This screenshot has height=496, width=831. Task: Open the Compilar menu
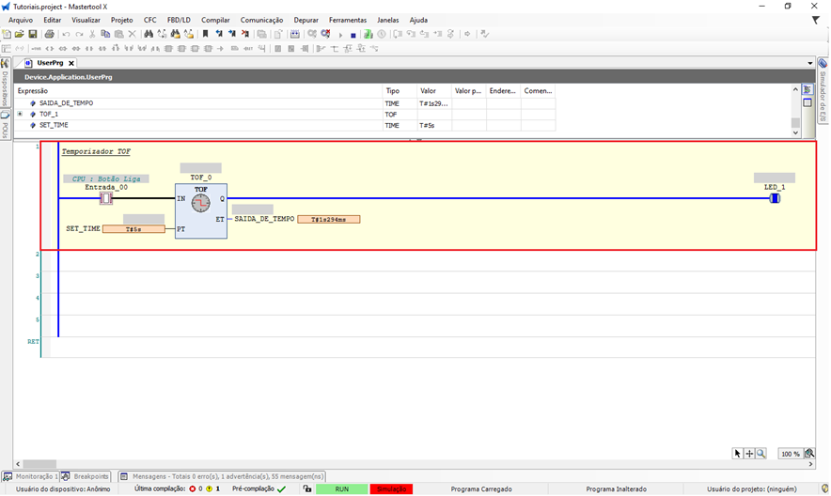(215, 20)
